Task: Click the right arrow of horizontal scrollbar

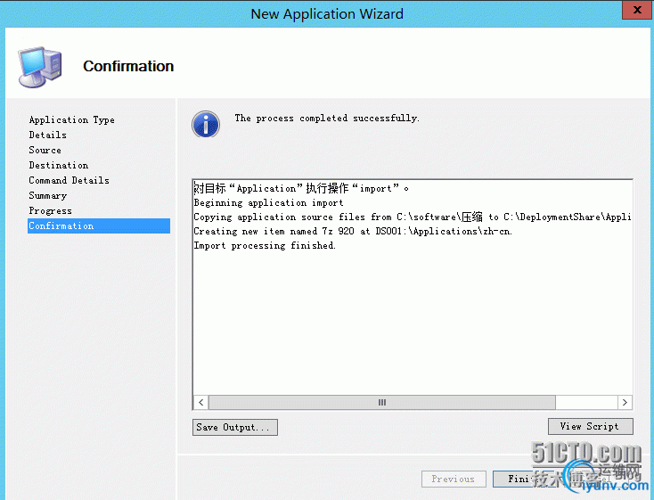Action: (625, 402)
